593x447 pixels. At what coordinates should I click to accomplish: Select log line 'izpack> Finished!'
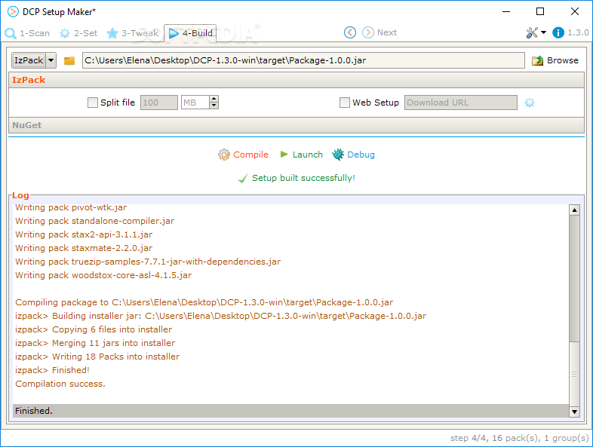tap(52, 370)
